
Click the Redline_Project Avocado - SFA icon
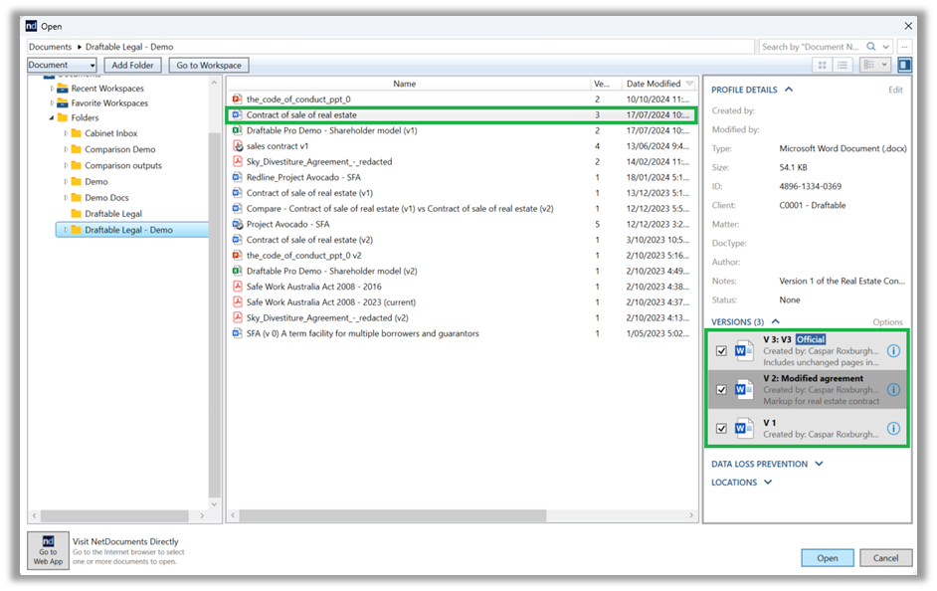point(238,177)
